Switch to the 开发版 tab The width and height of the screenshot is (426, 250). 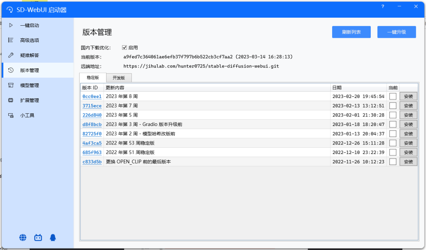pos(119,78)
